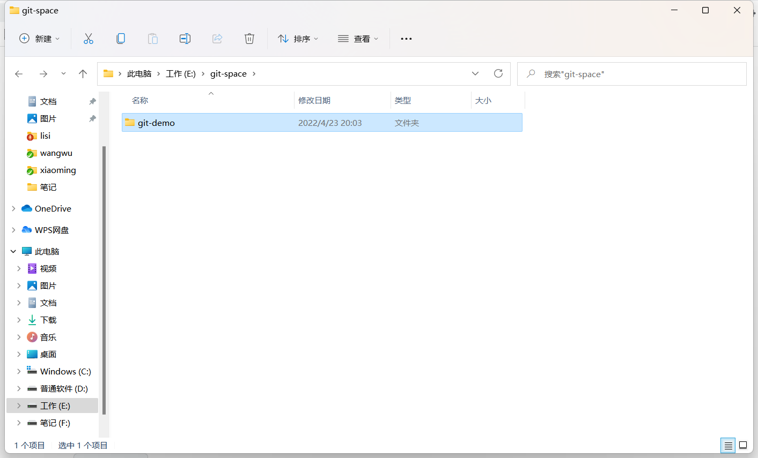Screen dimensions: 758x458
Task: Click the Rename icon in toolbar
Action: (185, 39)
